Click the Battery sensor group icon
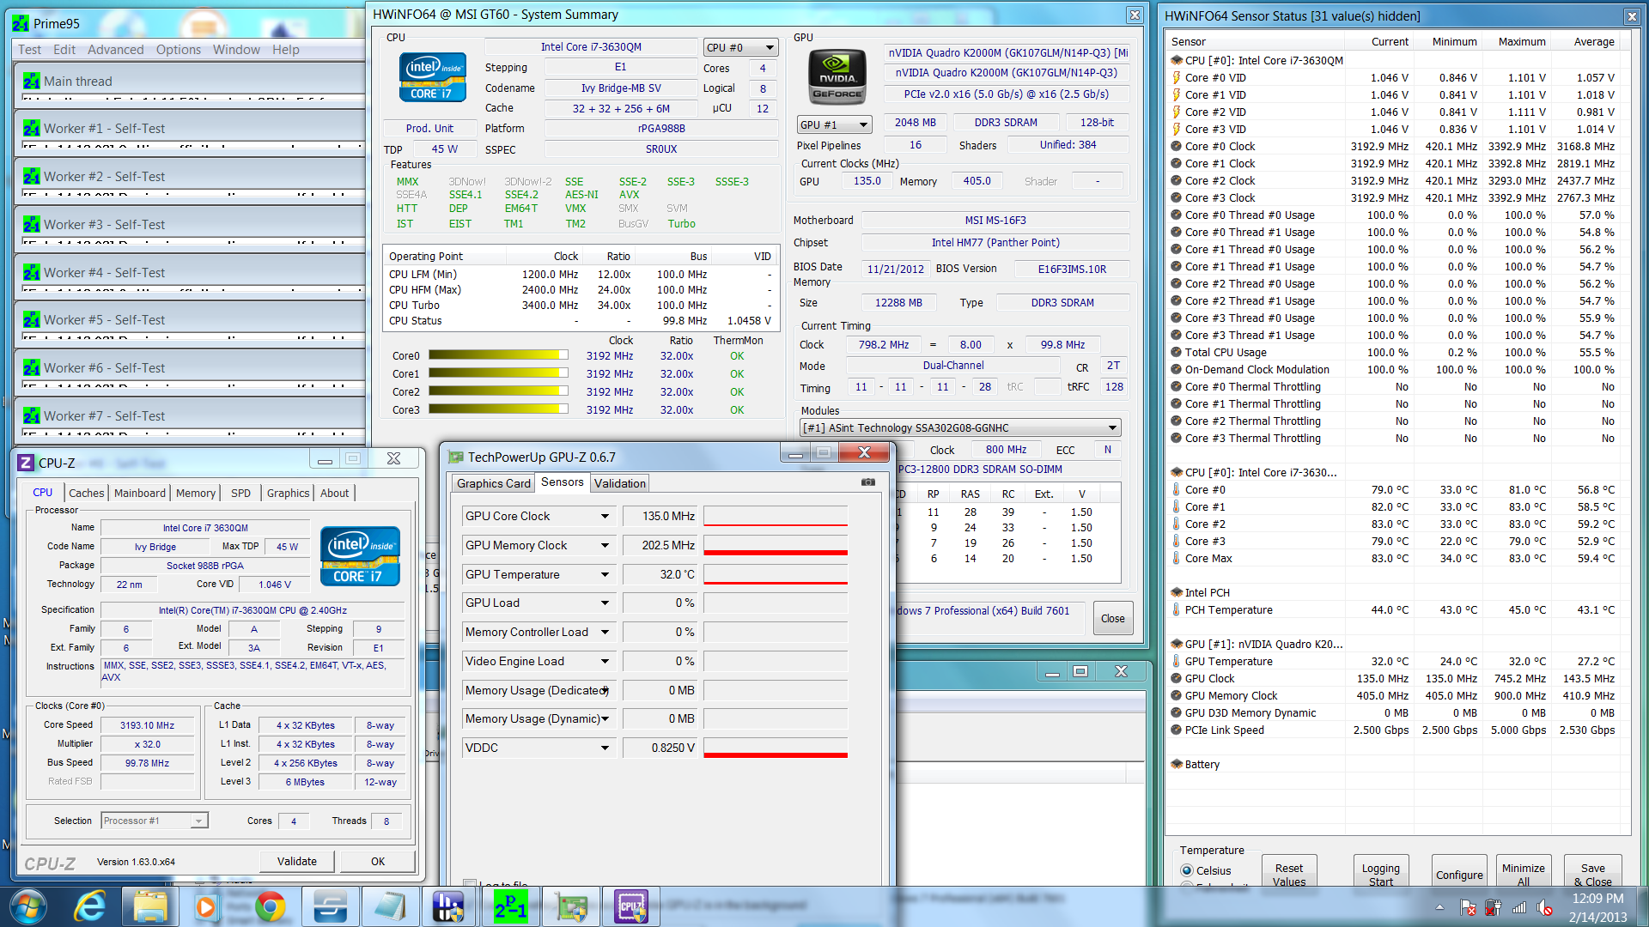The height and width of the screenshot is (927, 1649). point(1176,764)
